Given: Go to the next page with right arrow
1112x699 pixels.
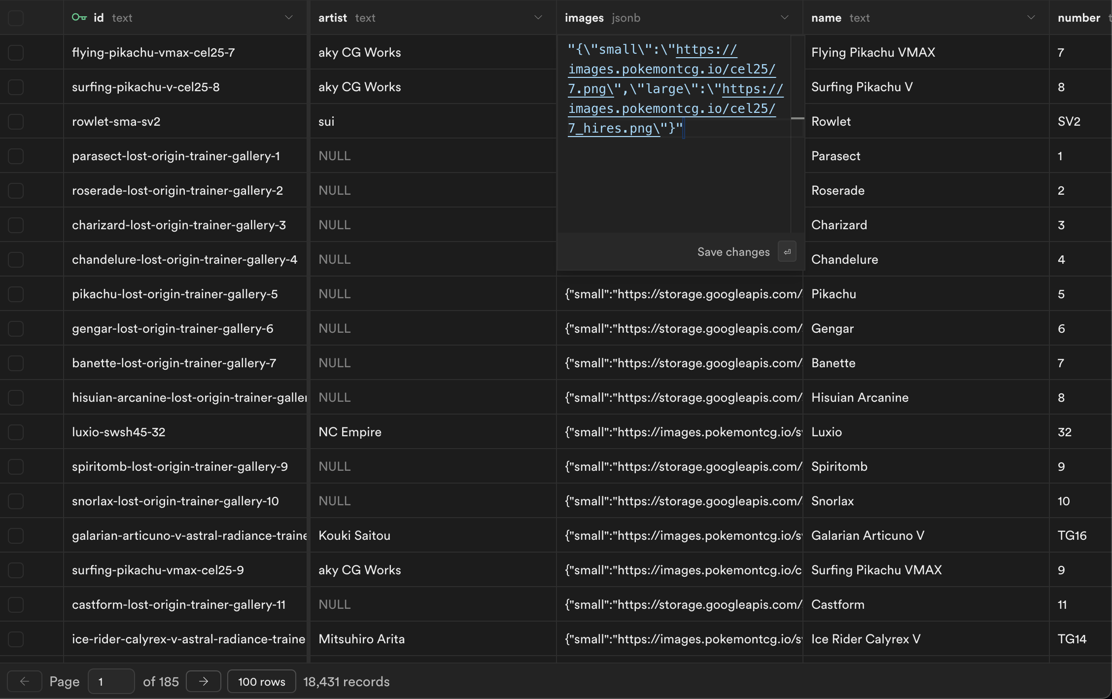Looking at the screenshot, I should pos(204,681).
